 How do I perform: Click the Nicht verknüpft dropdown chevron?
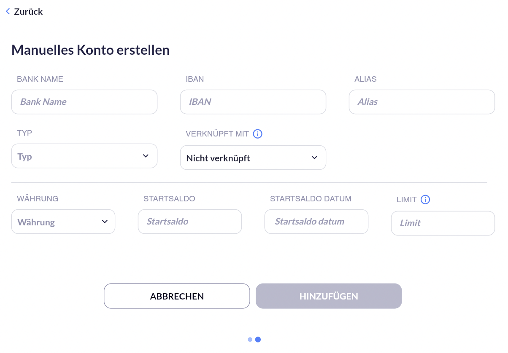click(314, 158)
